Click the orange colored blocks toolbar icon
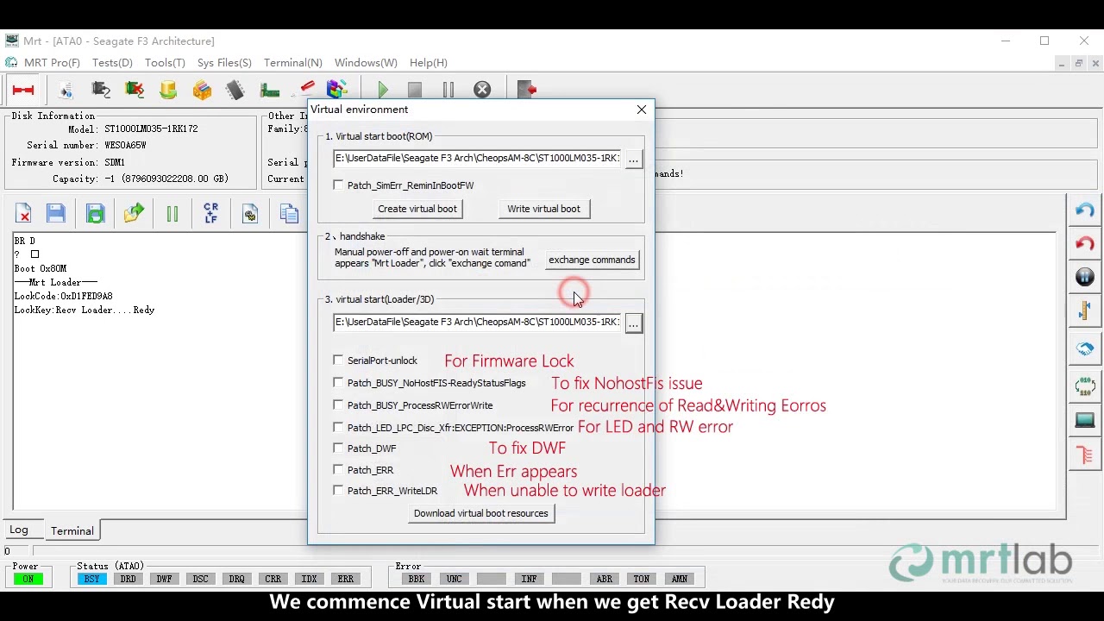 click(x=202, y=90)
